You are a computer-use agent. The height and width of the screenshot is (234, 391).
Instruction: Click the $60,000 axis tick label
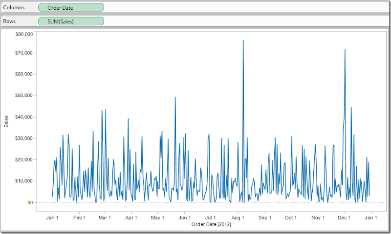pyautogui.click(x=24, y=74)
